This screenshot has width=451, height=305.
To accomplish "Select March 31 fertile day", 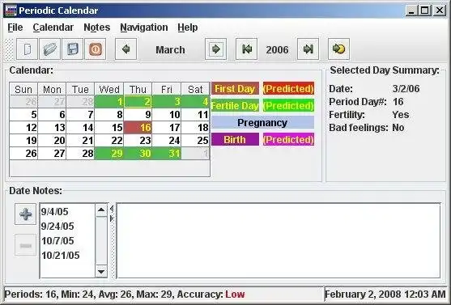I will [x=167, y=154].
